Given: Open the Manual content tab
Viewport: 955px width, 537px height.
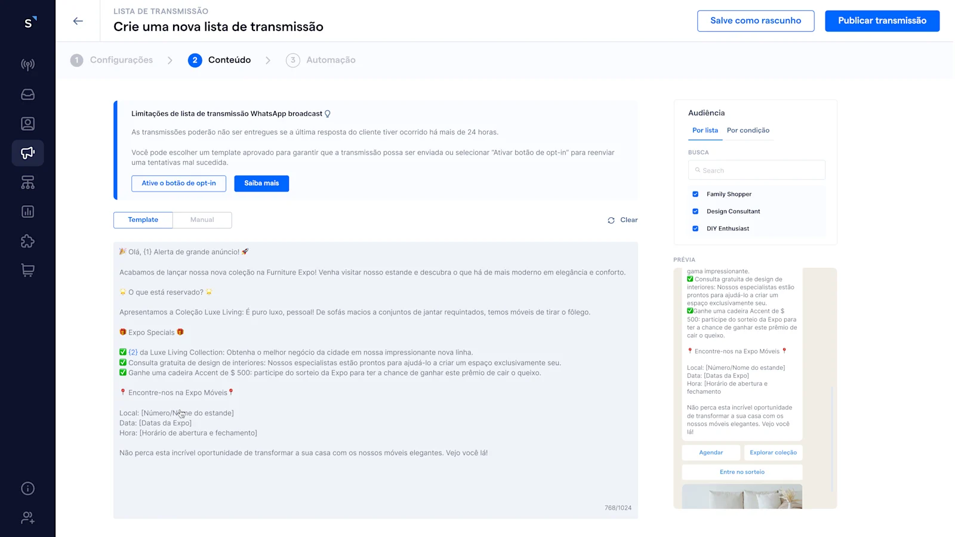Looking at the screenshot, I should coord(202,220).
